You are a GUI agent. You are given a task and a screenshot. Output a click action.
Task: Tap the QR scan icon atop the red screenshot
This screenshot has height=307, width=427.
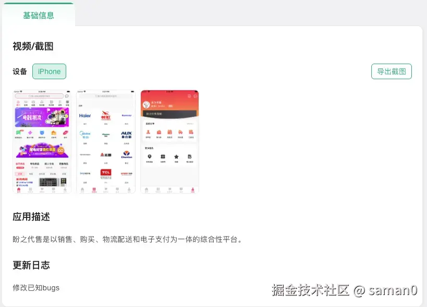coord(190,96)
